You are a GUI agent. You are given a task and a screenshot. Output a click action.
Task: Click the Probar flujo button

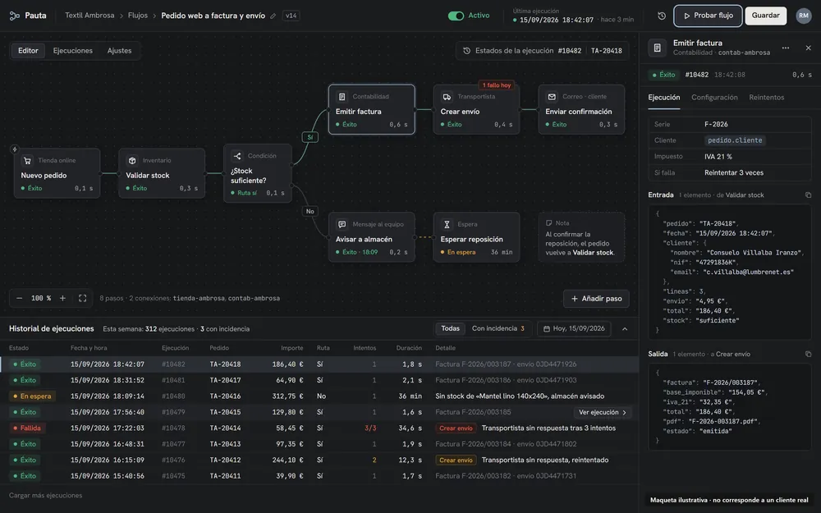(708, 16)
